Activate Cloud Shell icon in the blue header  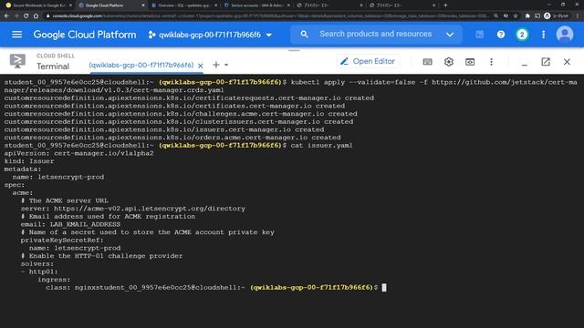[479, 35]
